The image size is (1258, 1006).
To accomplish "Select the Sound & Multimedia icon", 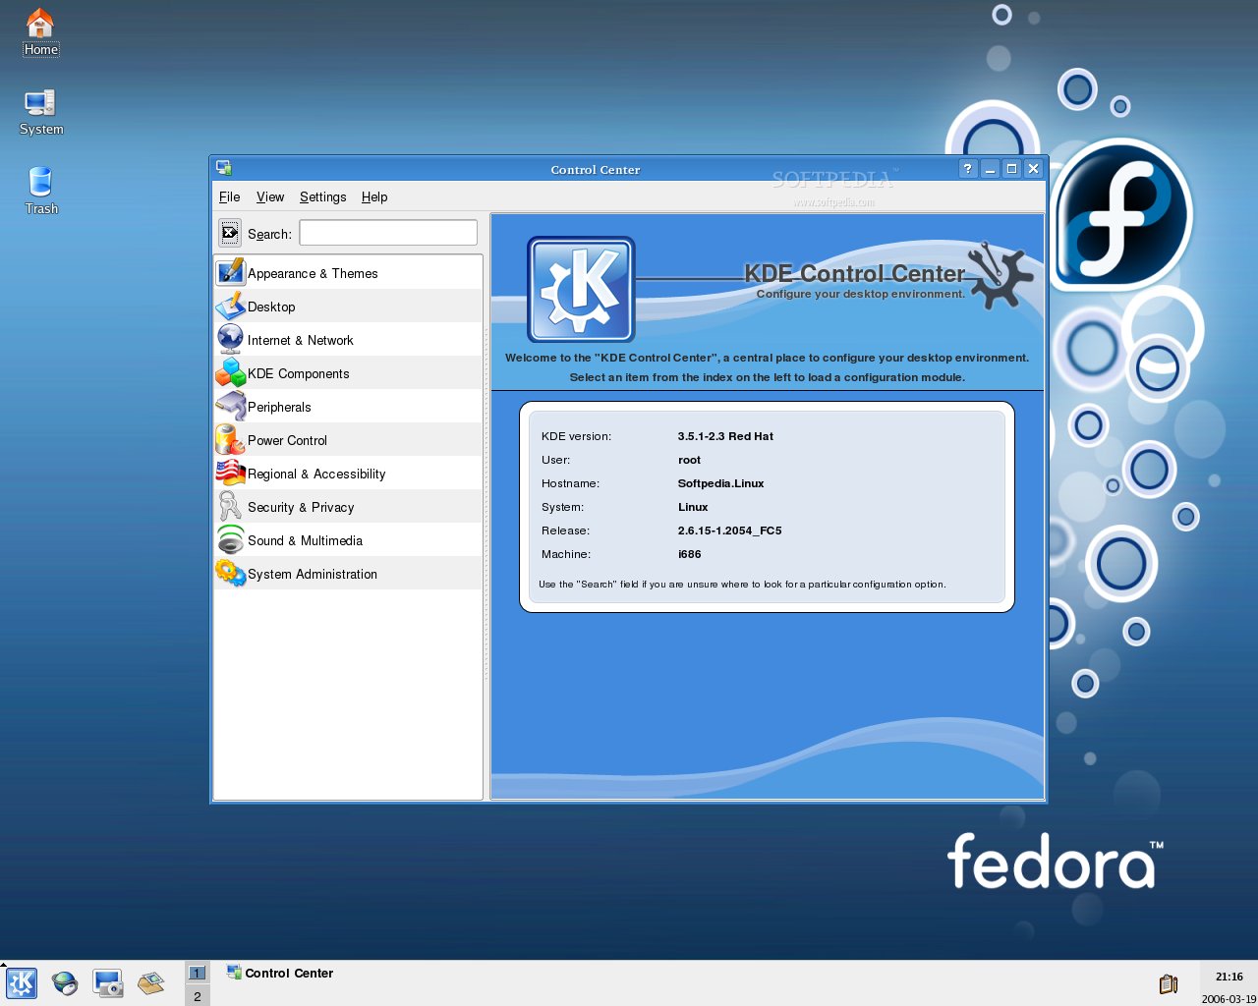I will click(x=230, y=540).
